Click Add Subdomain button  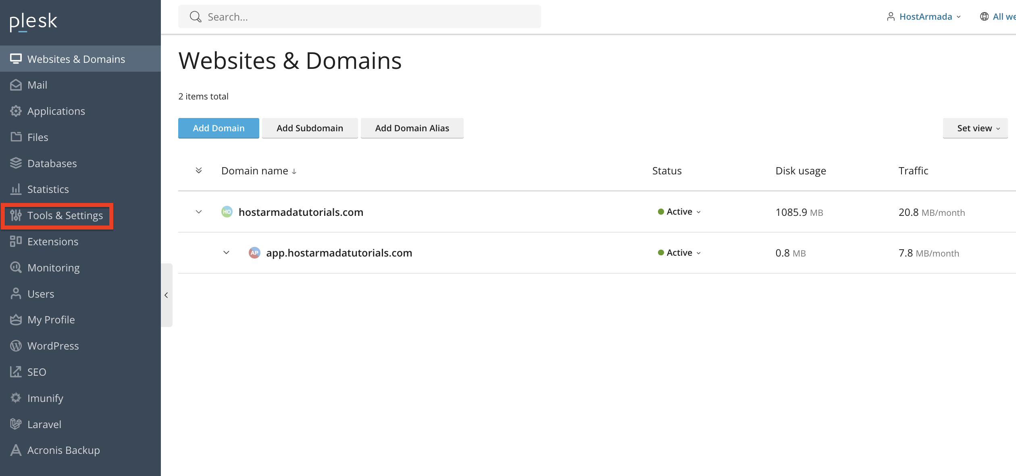pyautogui.click(x=310, y=128)
